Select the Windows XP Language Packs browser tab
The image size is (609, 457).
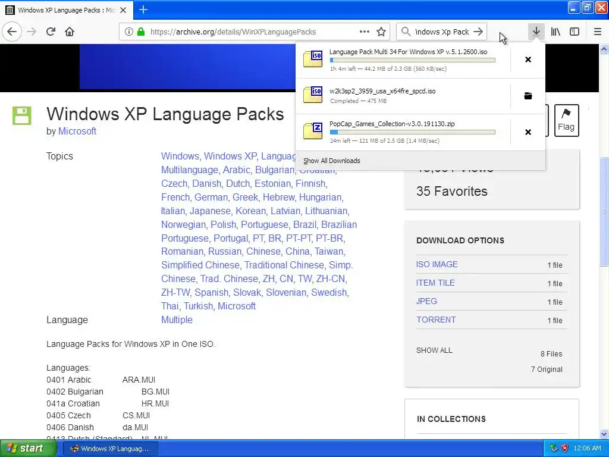click(67, 10)
